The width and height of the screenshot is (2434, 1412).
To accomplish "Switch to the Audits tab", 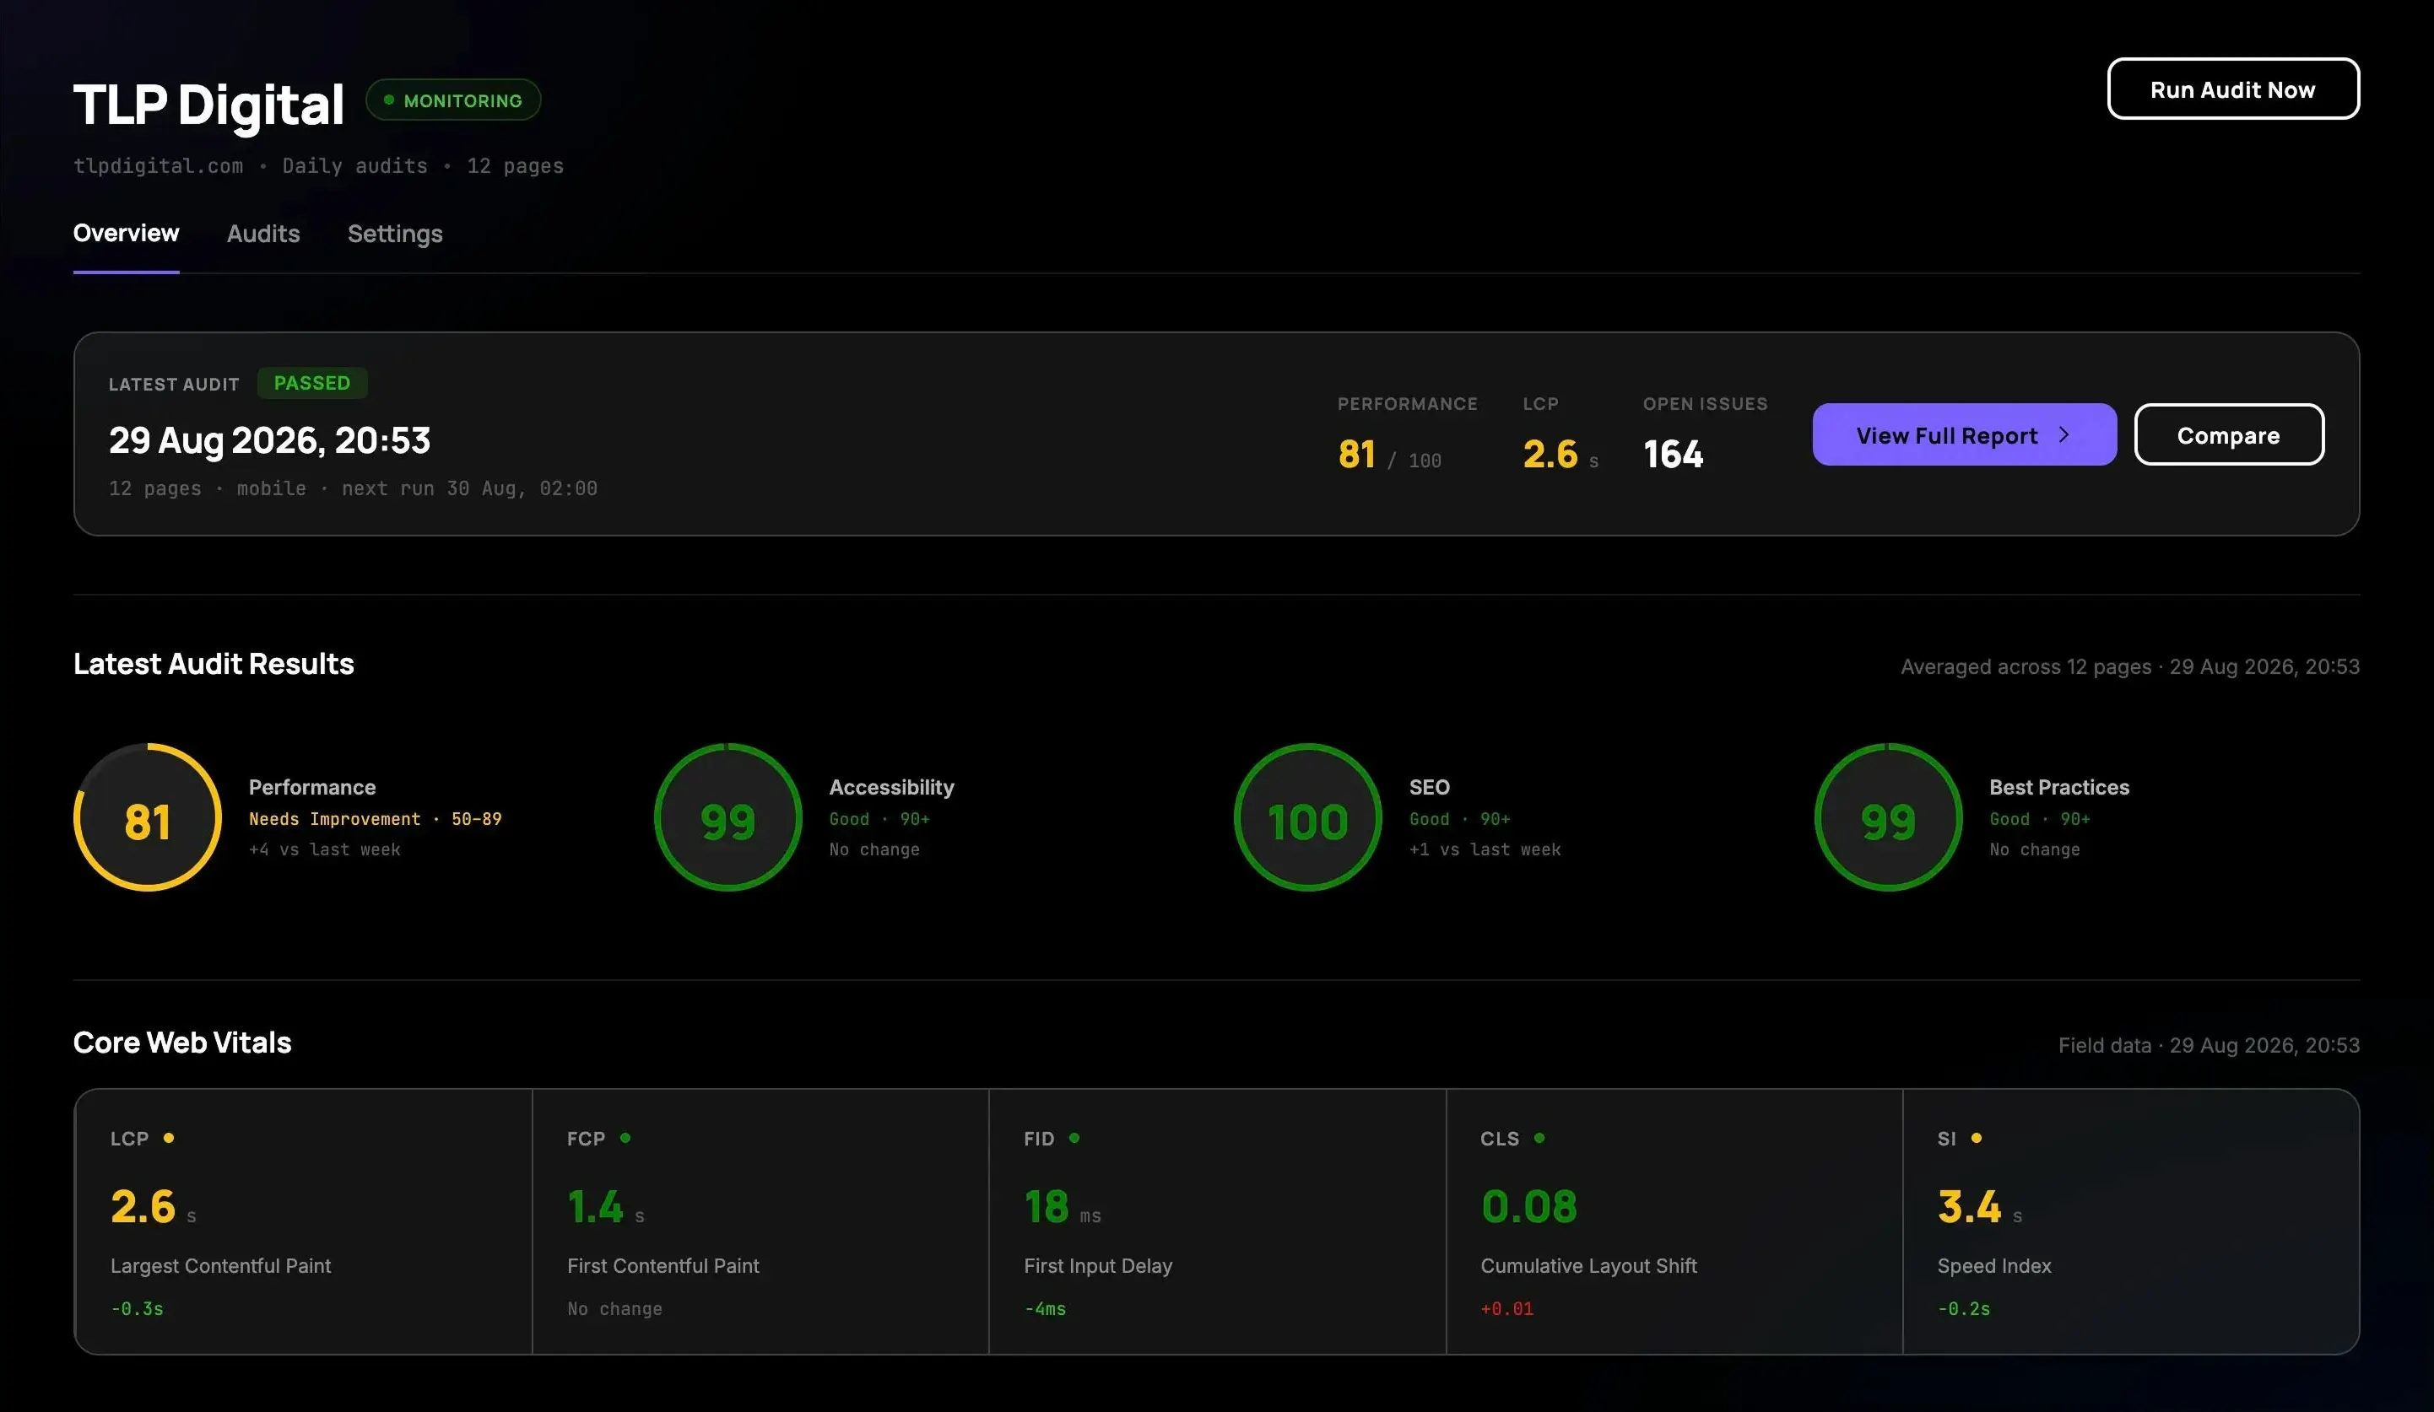I will point(262,234).
